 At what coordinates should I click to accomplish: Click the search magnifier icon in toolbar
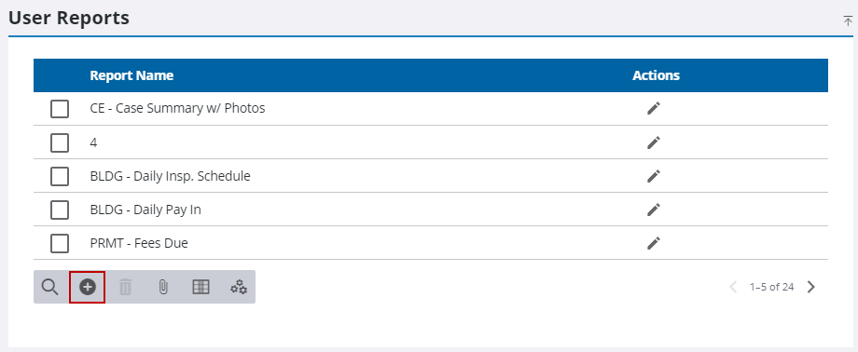click(49, 287)
